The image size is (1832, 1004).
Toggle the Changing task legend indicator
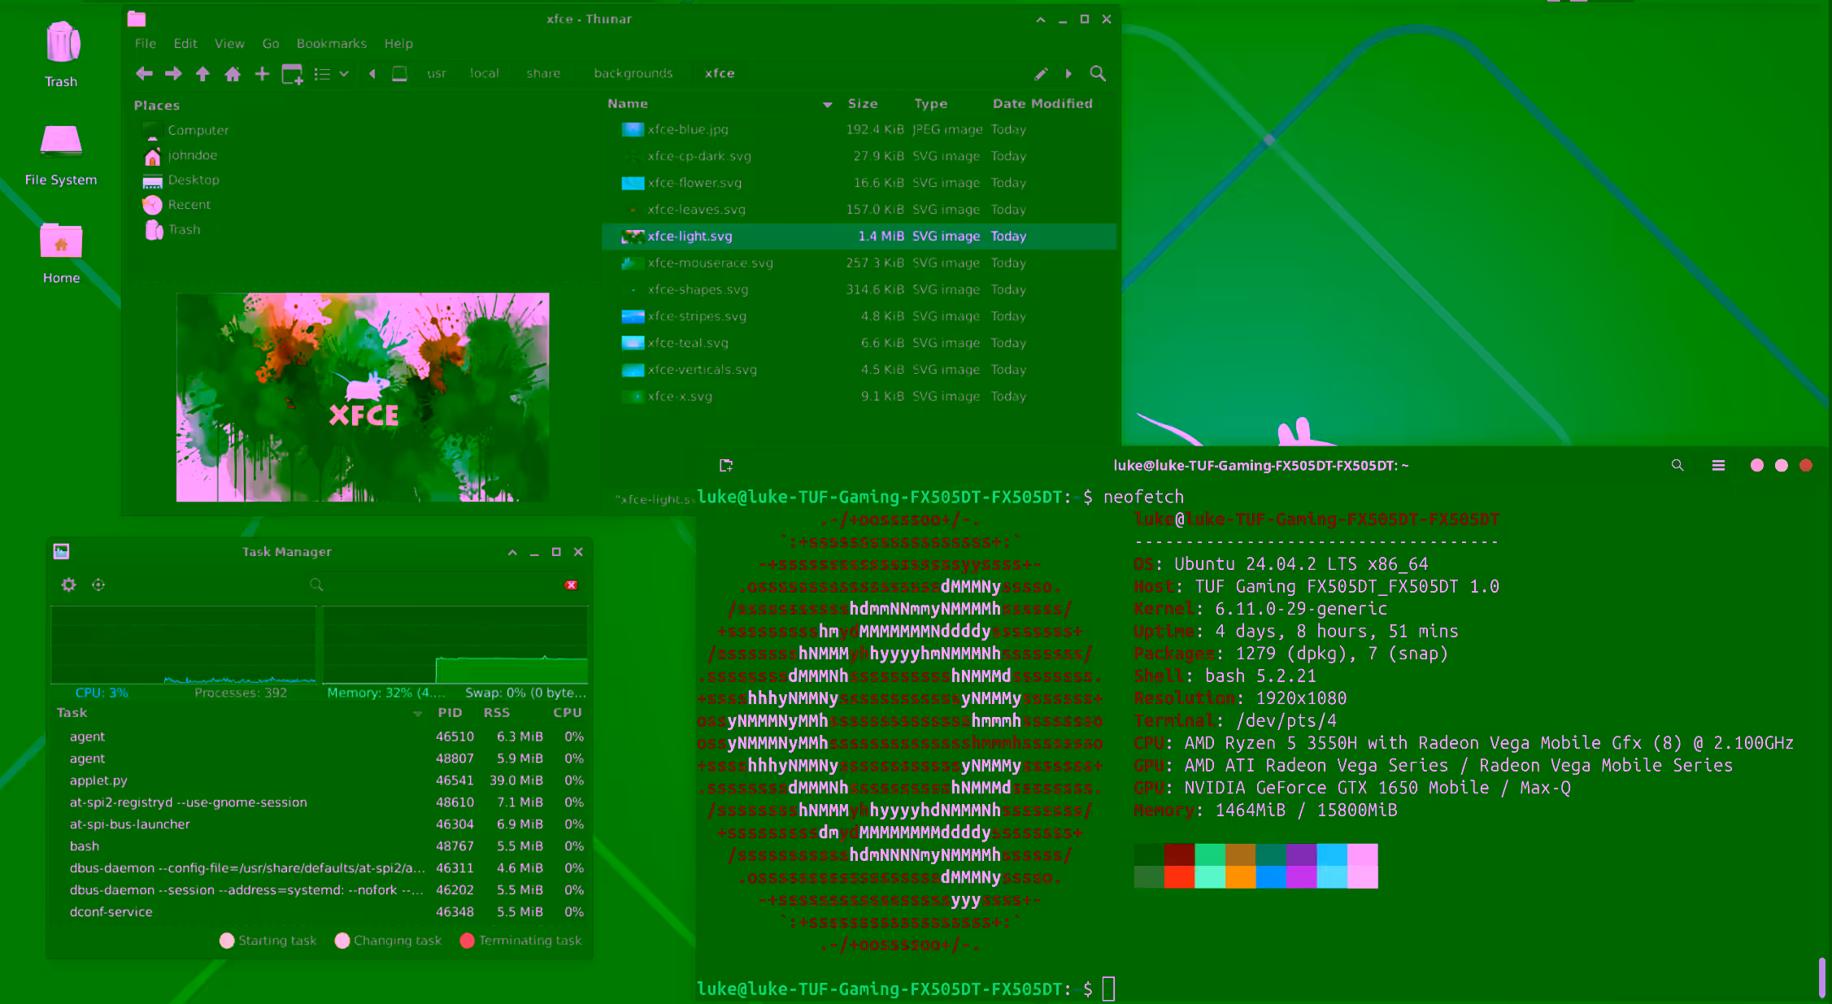[342, 941]
